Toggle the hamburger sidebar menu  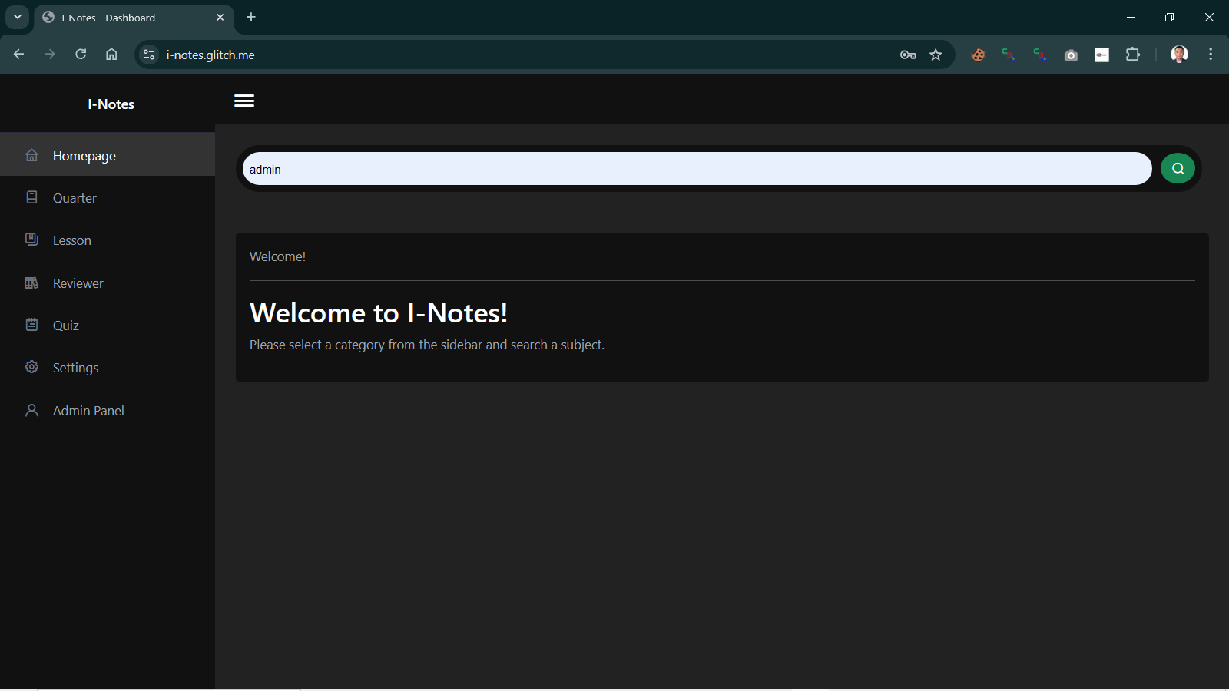pyautogui.click(x=244, y=101)
